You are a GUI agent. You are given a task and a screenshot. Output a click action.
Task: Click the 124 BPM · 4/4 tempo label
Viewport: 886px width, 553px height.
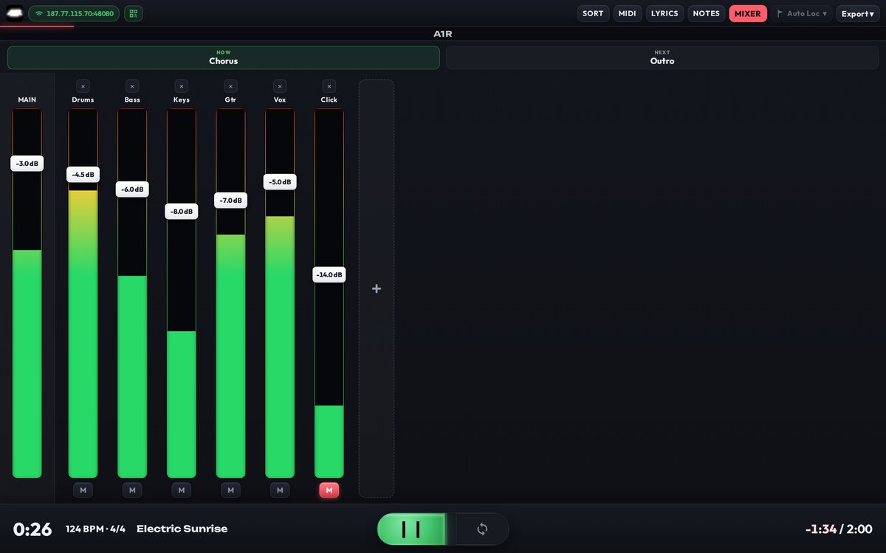95,529
